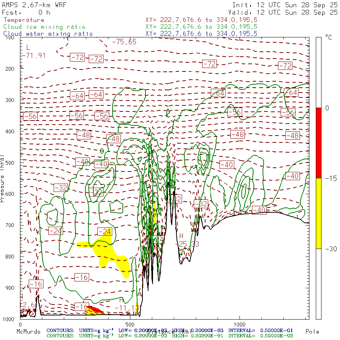Image resolution: width=340 pixels, height=340 pixels.
Task: Click the blue "Cloud water mixing ratio" label
Action: 48,34
